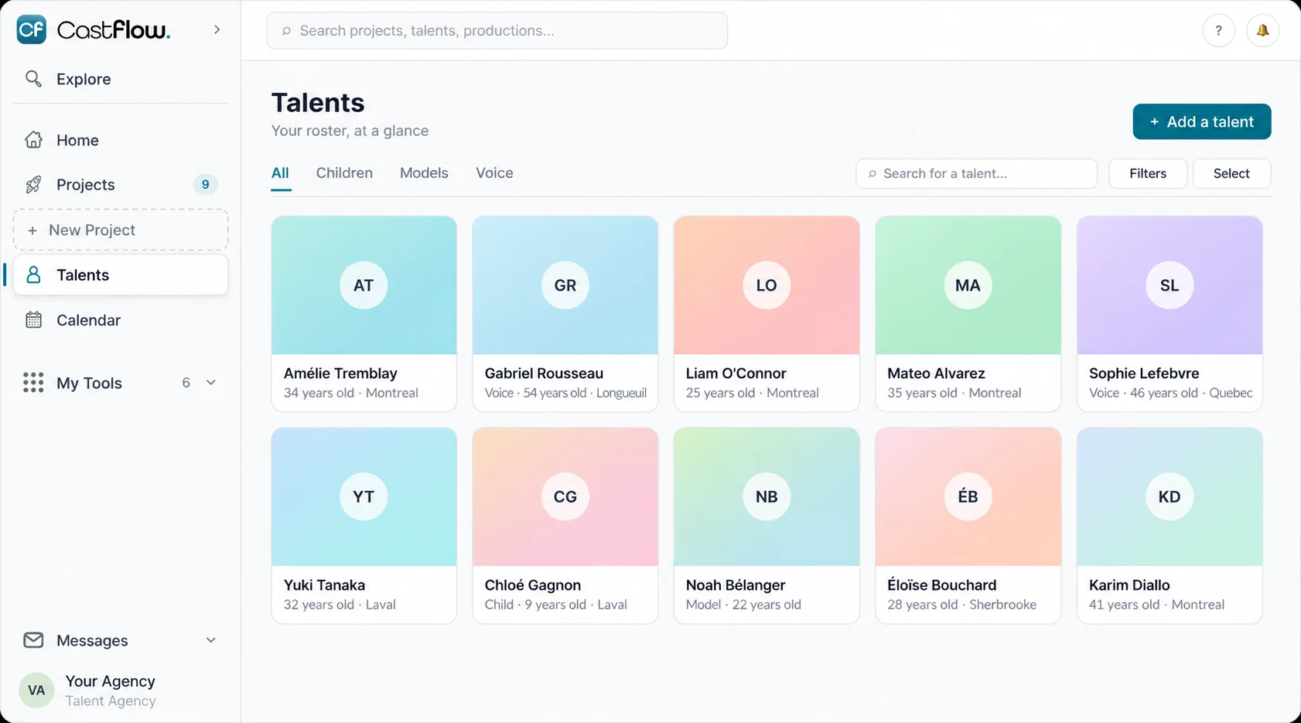Expand the Messages section chevron
This screenshot has height=723, width=1301.
tap(210, 640)
